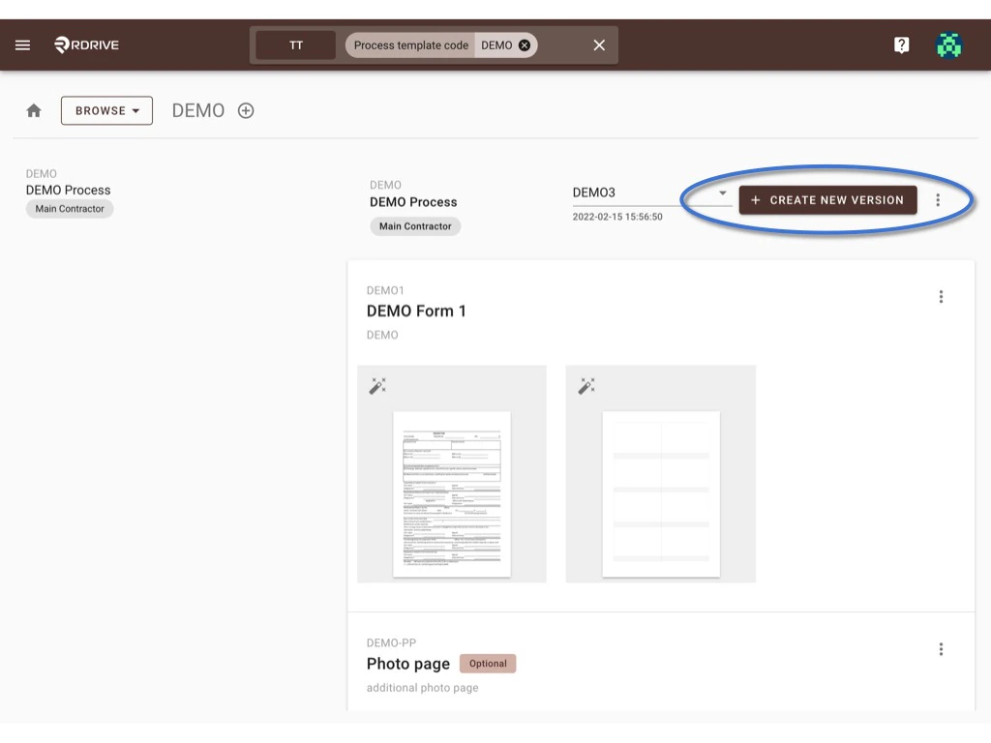991x743 pixels.
Task: Open help via the question mark icon
Action: tap(901, 44)
